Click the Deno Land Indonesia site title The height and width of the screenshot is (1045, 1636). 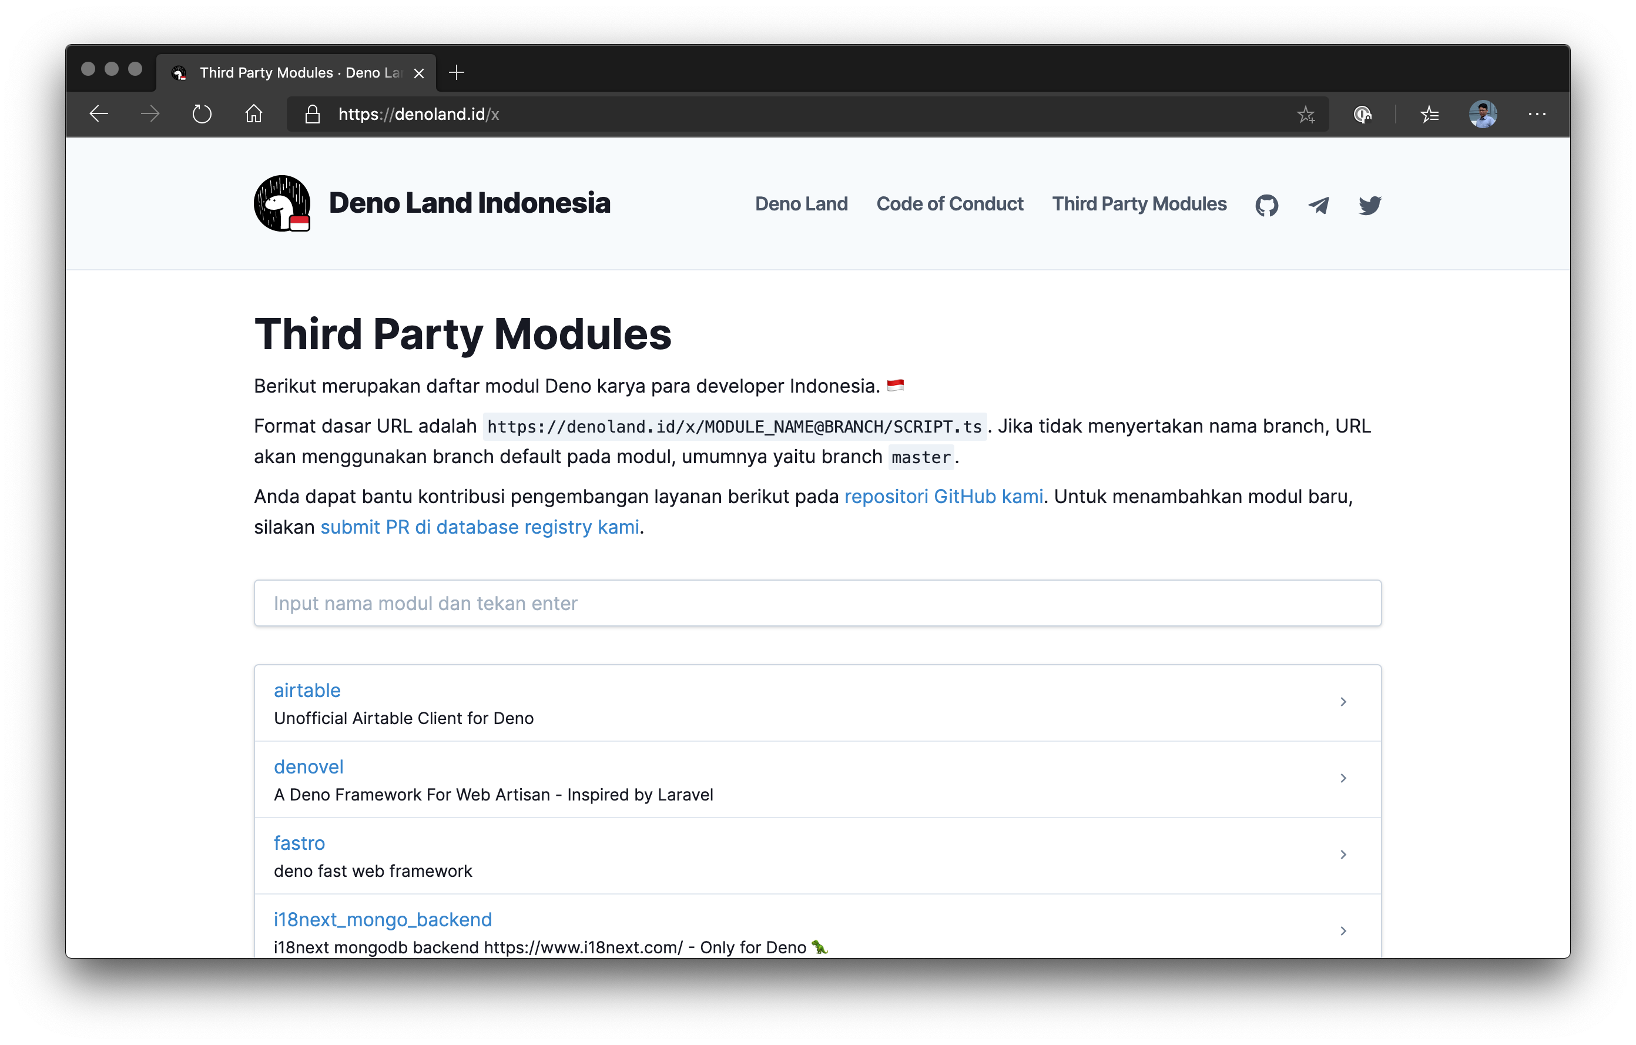[x=470, y=203]
